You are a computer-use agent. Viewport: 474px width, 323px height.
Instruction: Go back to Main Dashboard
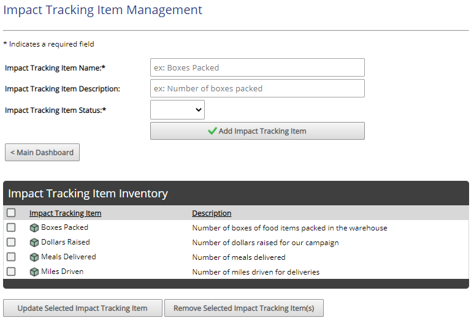[42, 152]
